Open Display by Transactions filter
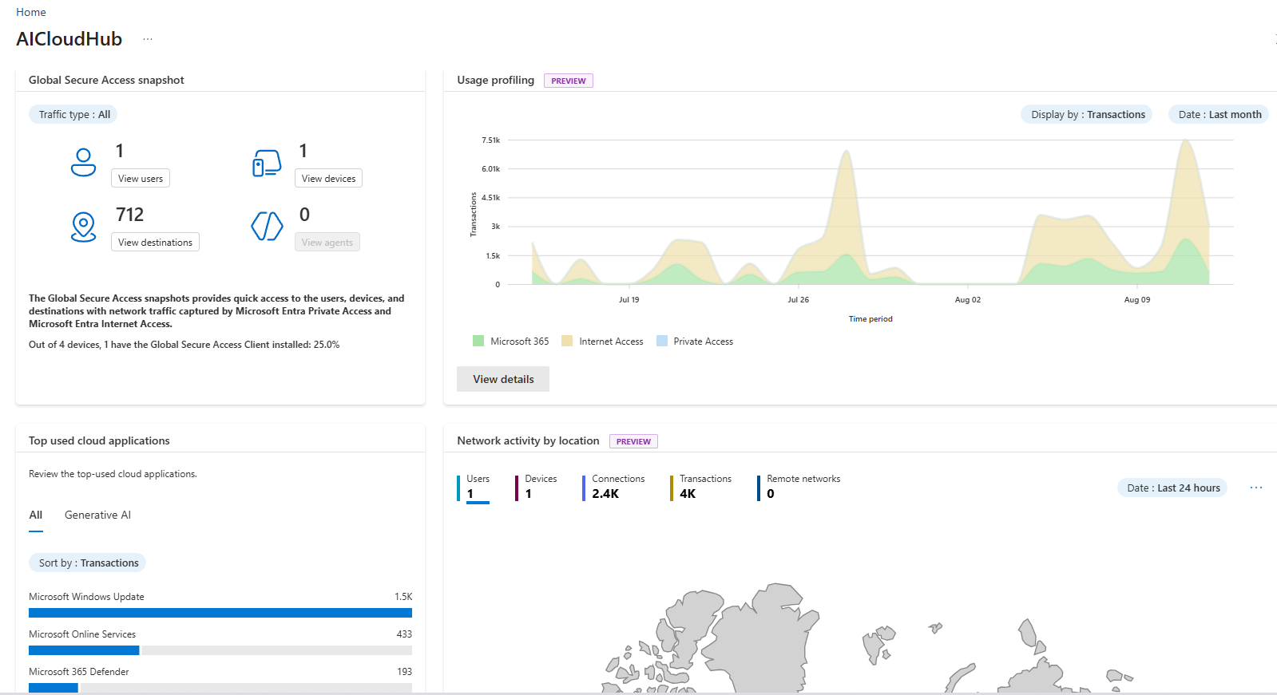 pos(1087,114)
